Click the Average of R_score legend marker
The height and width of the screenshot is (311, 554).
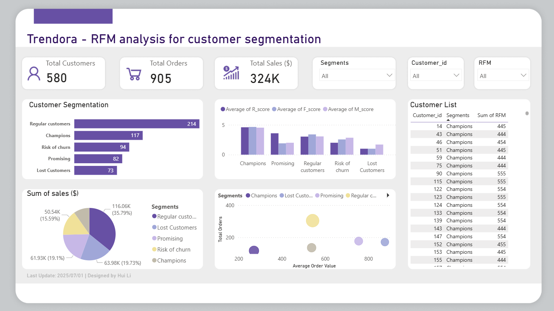coord(223,109)
